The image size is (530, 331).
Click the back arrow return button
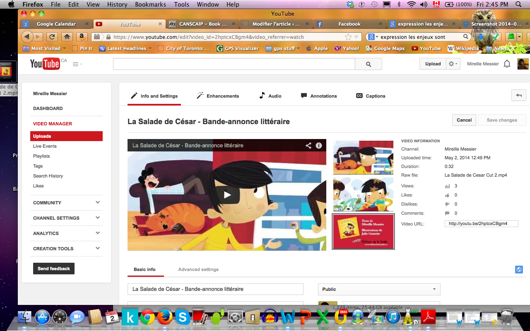click(519, 96)
